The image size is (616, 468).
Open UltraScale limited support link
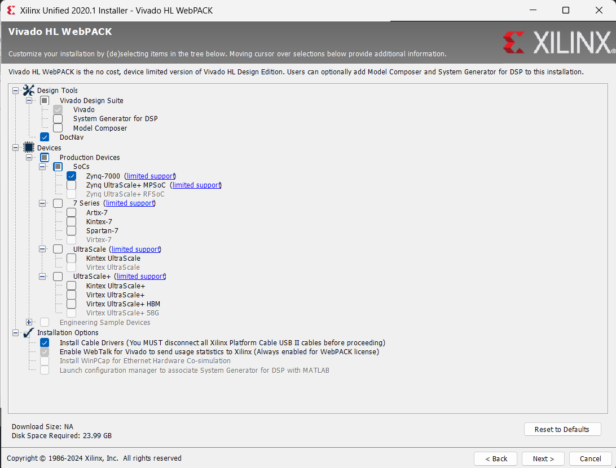135,249
